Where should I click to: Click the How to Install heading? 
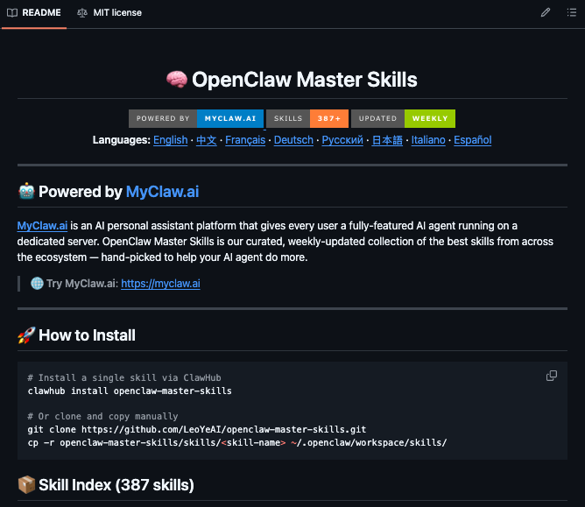click(x=87, y=335)
